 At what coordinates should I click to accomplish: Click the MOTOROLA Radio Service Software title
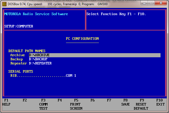[x=36, y=14]
